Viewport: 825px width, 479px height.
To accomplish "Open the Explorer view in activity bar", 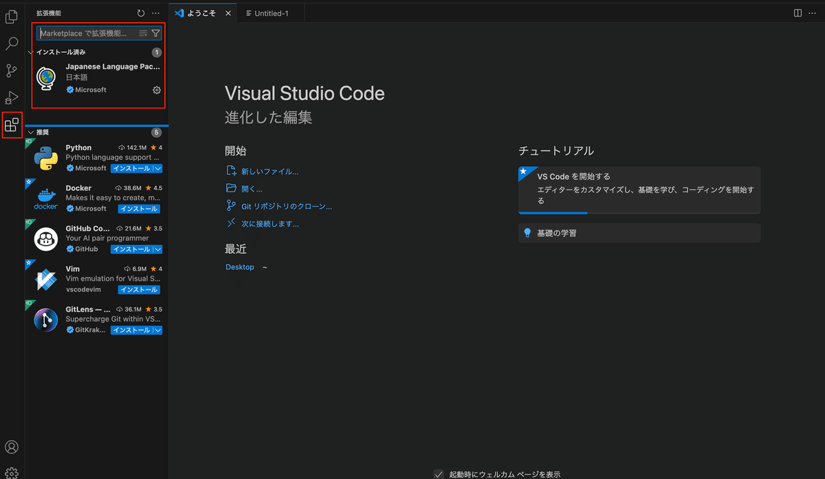I will click(12, 16).
